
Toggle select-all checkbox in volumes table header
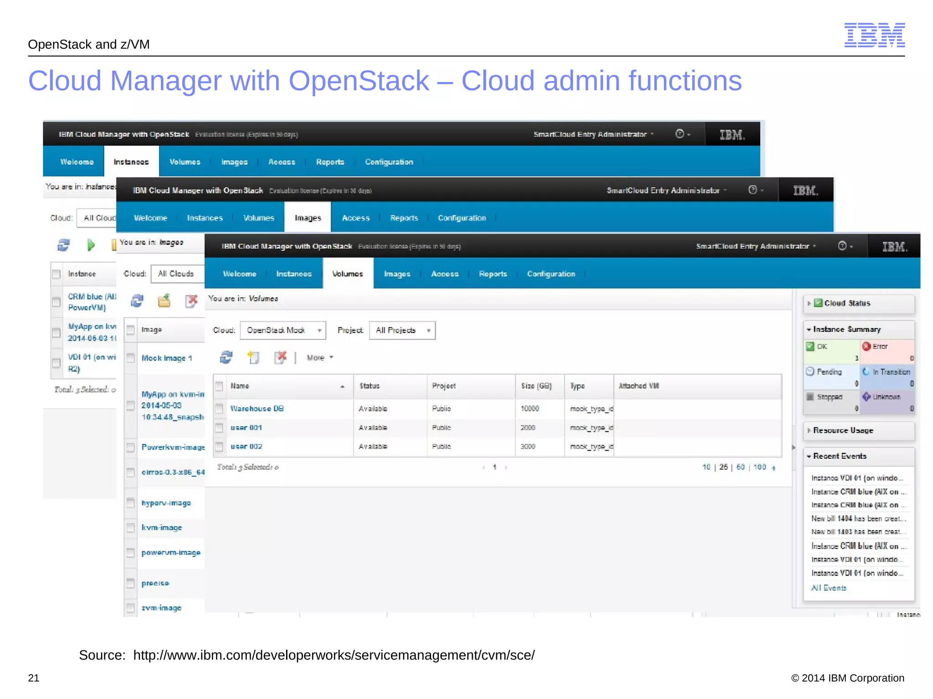click(219, 386)
